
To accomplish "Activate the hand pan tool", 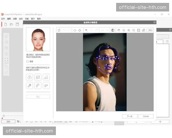I will pyautogui.click(x=119, y=30).
